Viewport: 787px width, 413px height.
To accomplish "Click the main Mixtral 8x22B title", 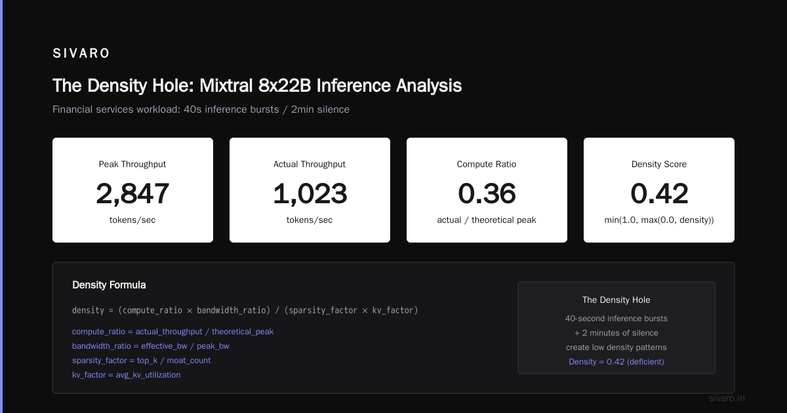I will [257, 86].
